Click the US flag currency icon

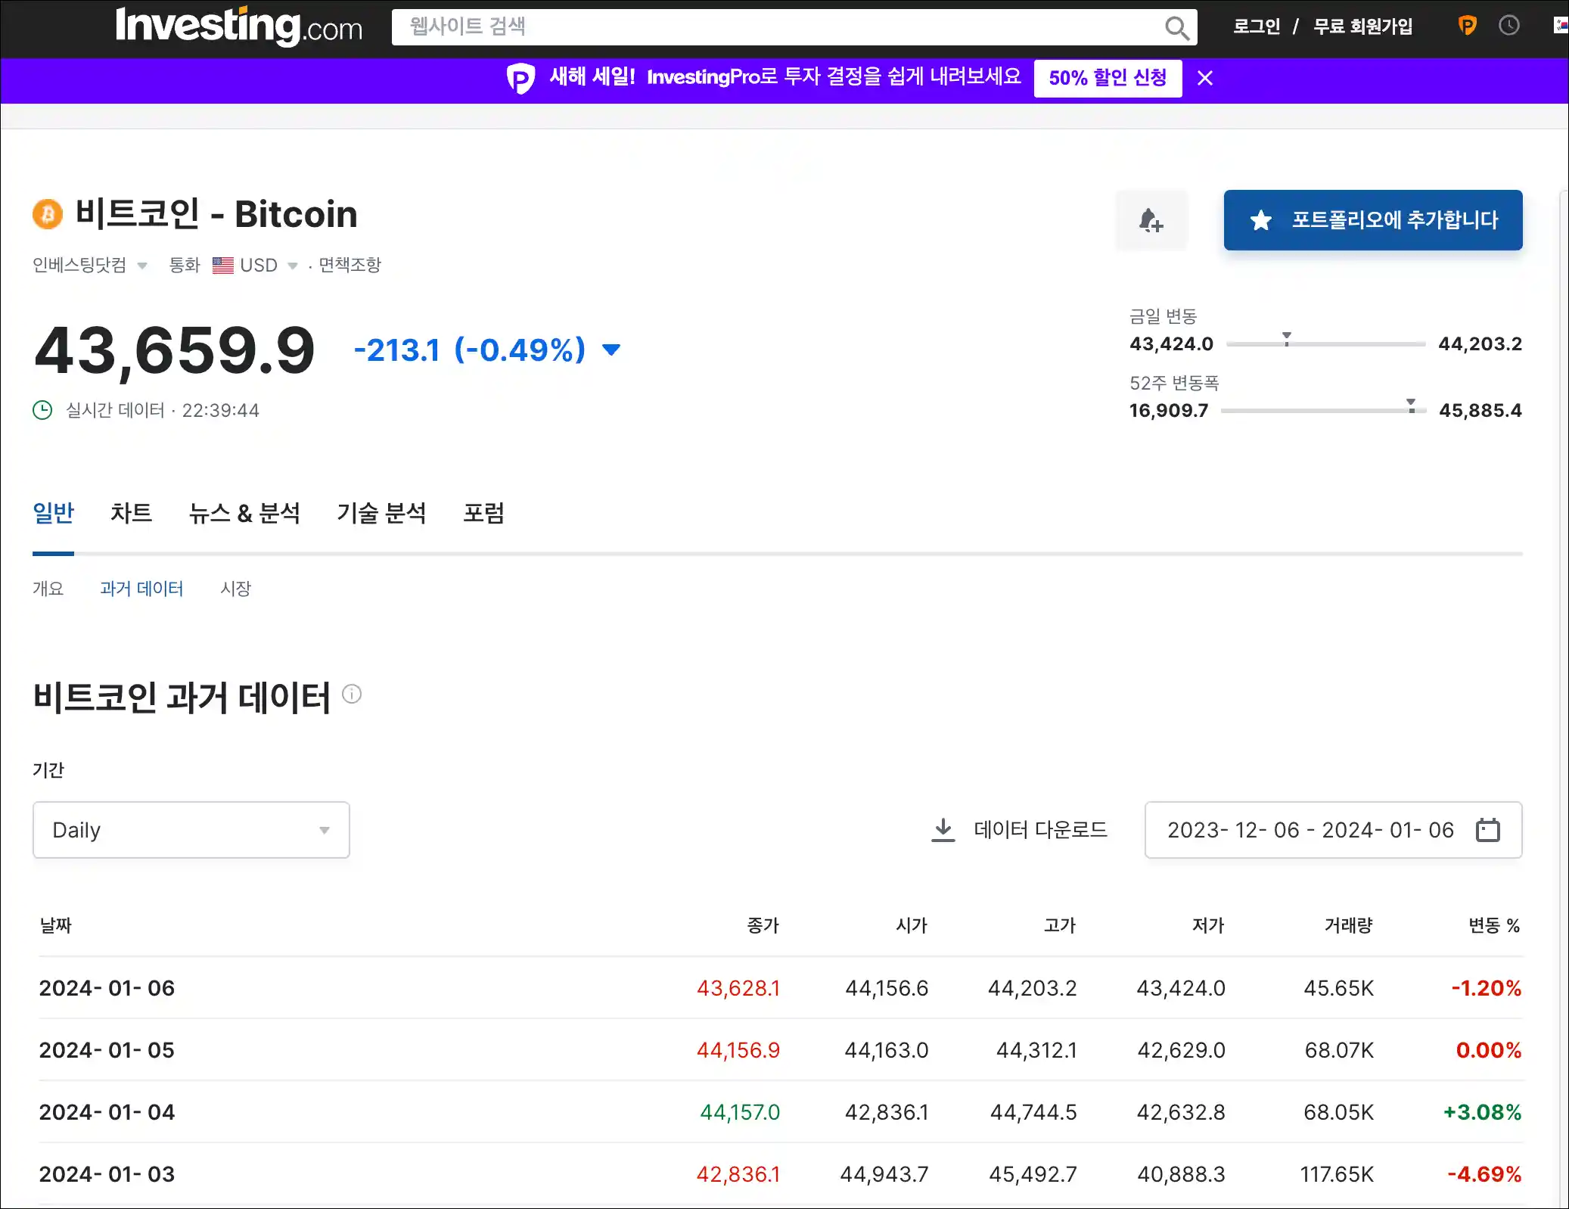coord(222,265)
